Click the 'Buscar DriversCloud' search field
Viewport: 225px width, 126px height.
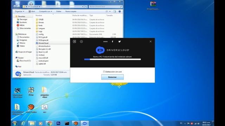(x=105, y=7)
